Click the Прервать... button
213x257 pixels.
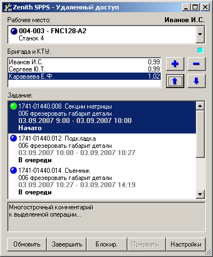tap(147, 244)
